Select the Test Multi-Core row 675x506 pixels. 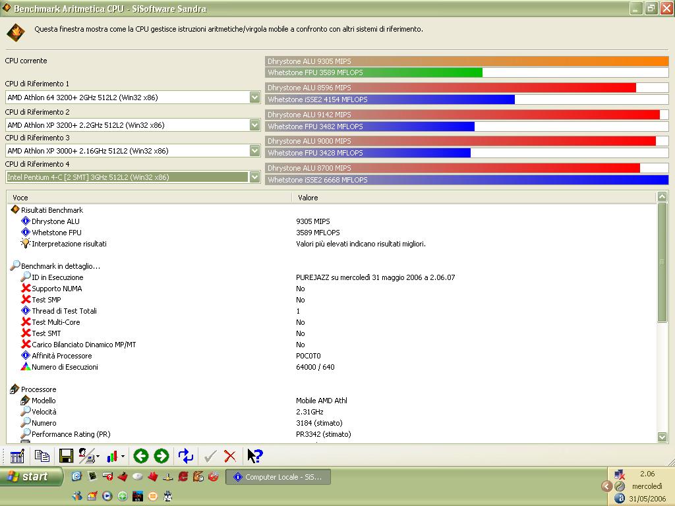pos(332,322)
